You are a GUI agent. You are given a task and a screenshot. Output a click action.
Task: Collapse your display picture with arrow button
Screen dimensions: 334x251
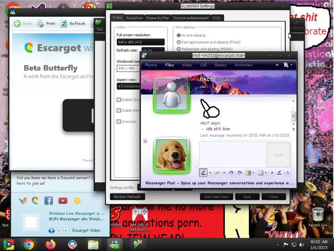click(145, 141)
